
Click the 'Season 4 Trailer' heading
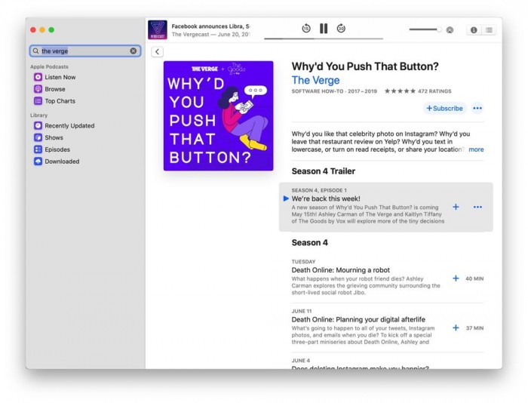click(x=324, y=171)
